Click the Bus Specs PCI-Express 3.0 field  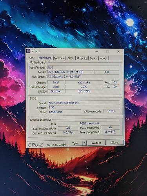pos(83,76)
